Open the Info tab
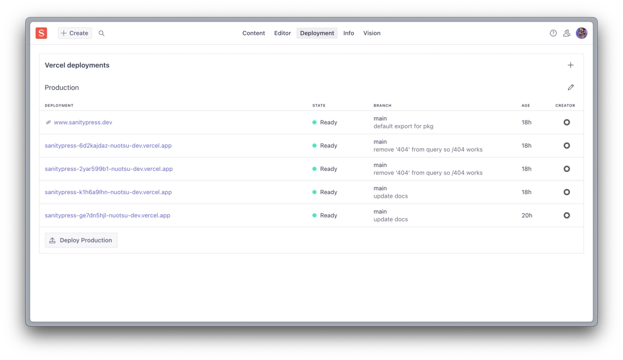623x360 pixels. 348,33
